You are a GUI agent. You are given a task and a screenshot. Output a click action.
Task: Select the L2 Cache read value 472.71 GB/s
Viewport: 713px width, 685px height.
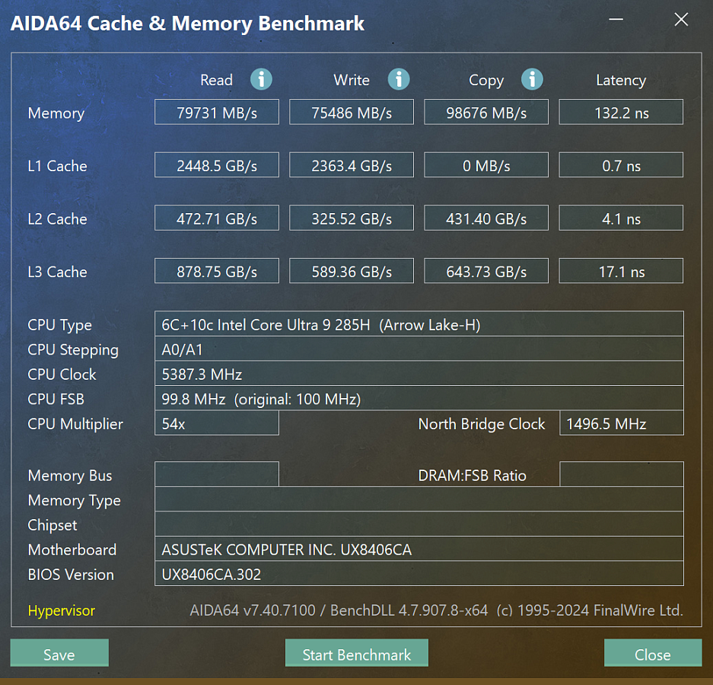[x=217, y=218]
